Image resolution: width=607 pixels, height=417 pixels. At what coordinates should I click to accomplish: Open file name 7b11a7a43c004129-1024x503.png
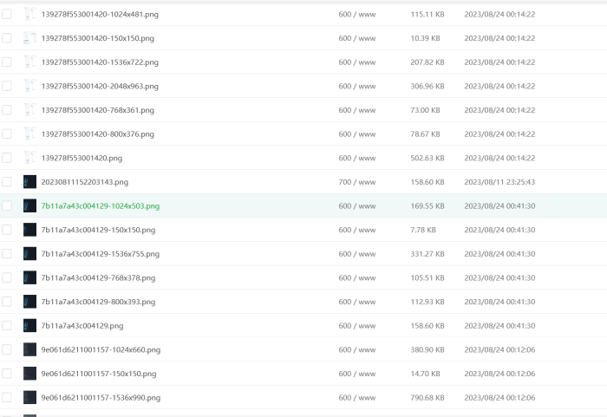[x=100, y=206]
